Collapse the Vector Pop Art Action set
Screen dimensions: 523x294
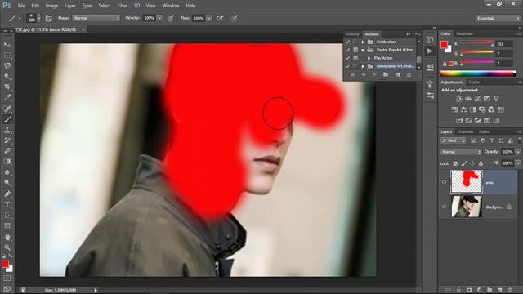click(363, 50)
